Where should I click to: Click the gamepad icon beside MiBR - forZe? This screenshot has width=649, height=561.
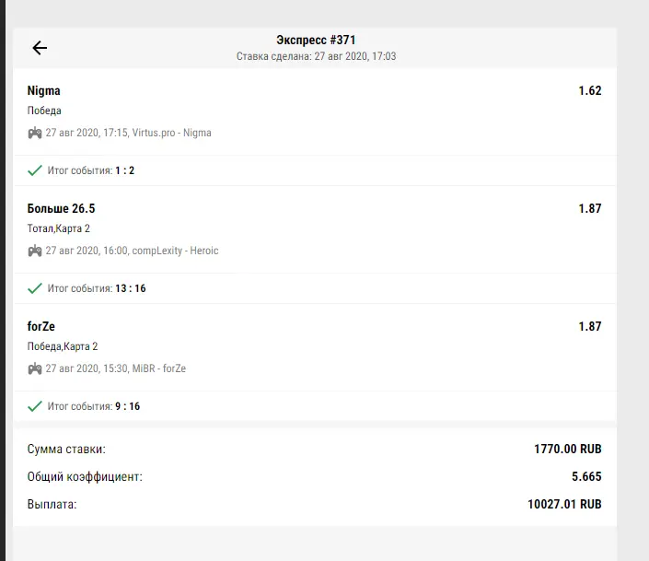pos(35,368)
